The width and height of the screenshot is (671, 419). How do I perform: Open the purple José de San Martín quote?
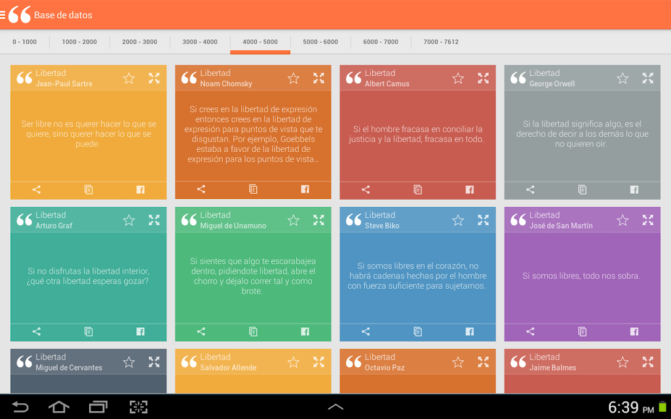point(582,276)
